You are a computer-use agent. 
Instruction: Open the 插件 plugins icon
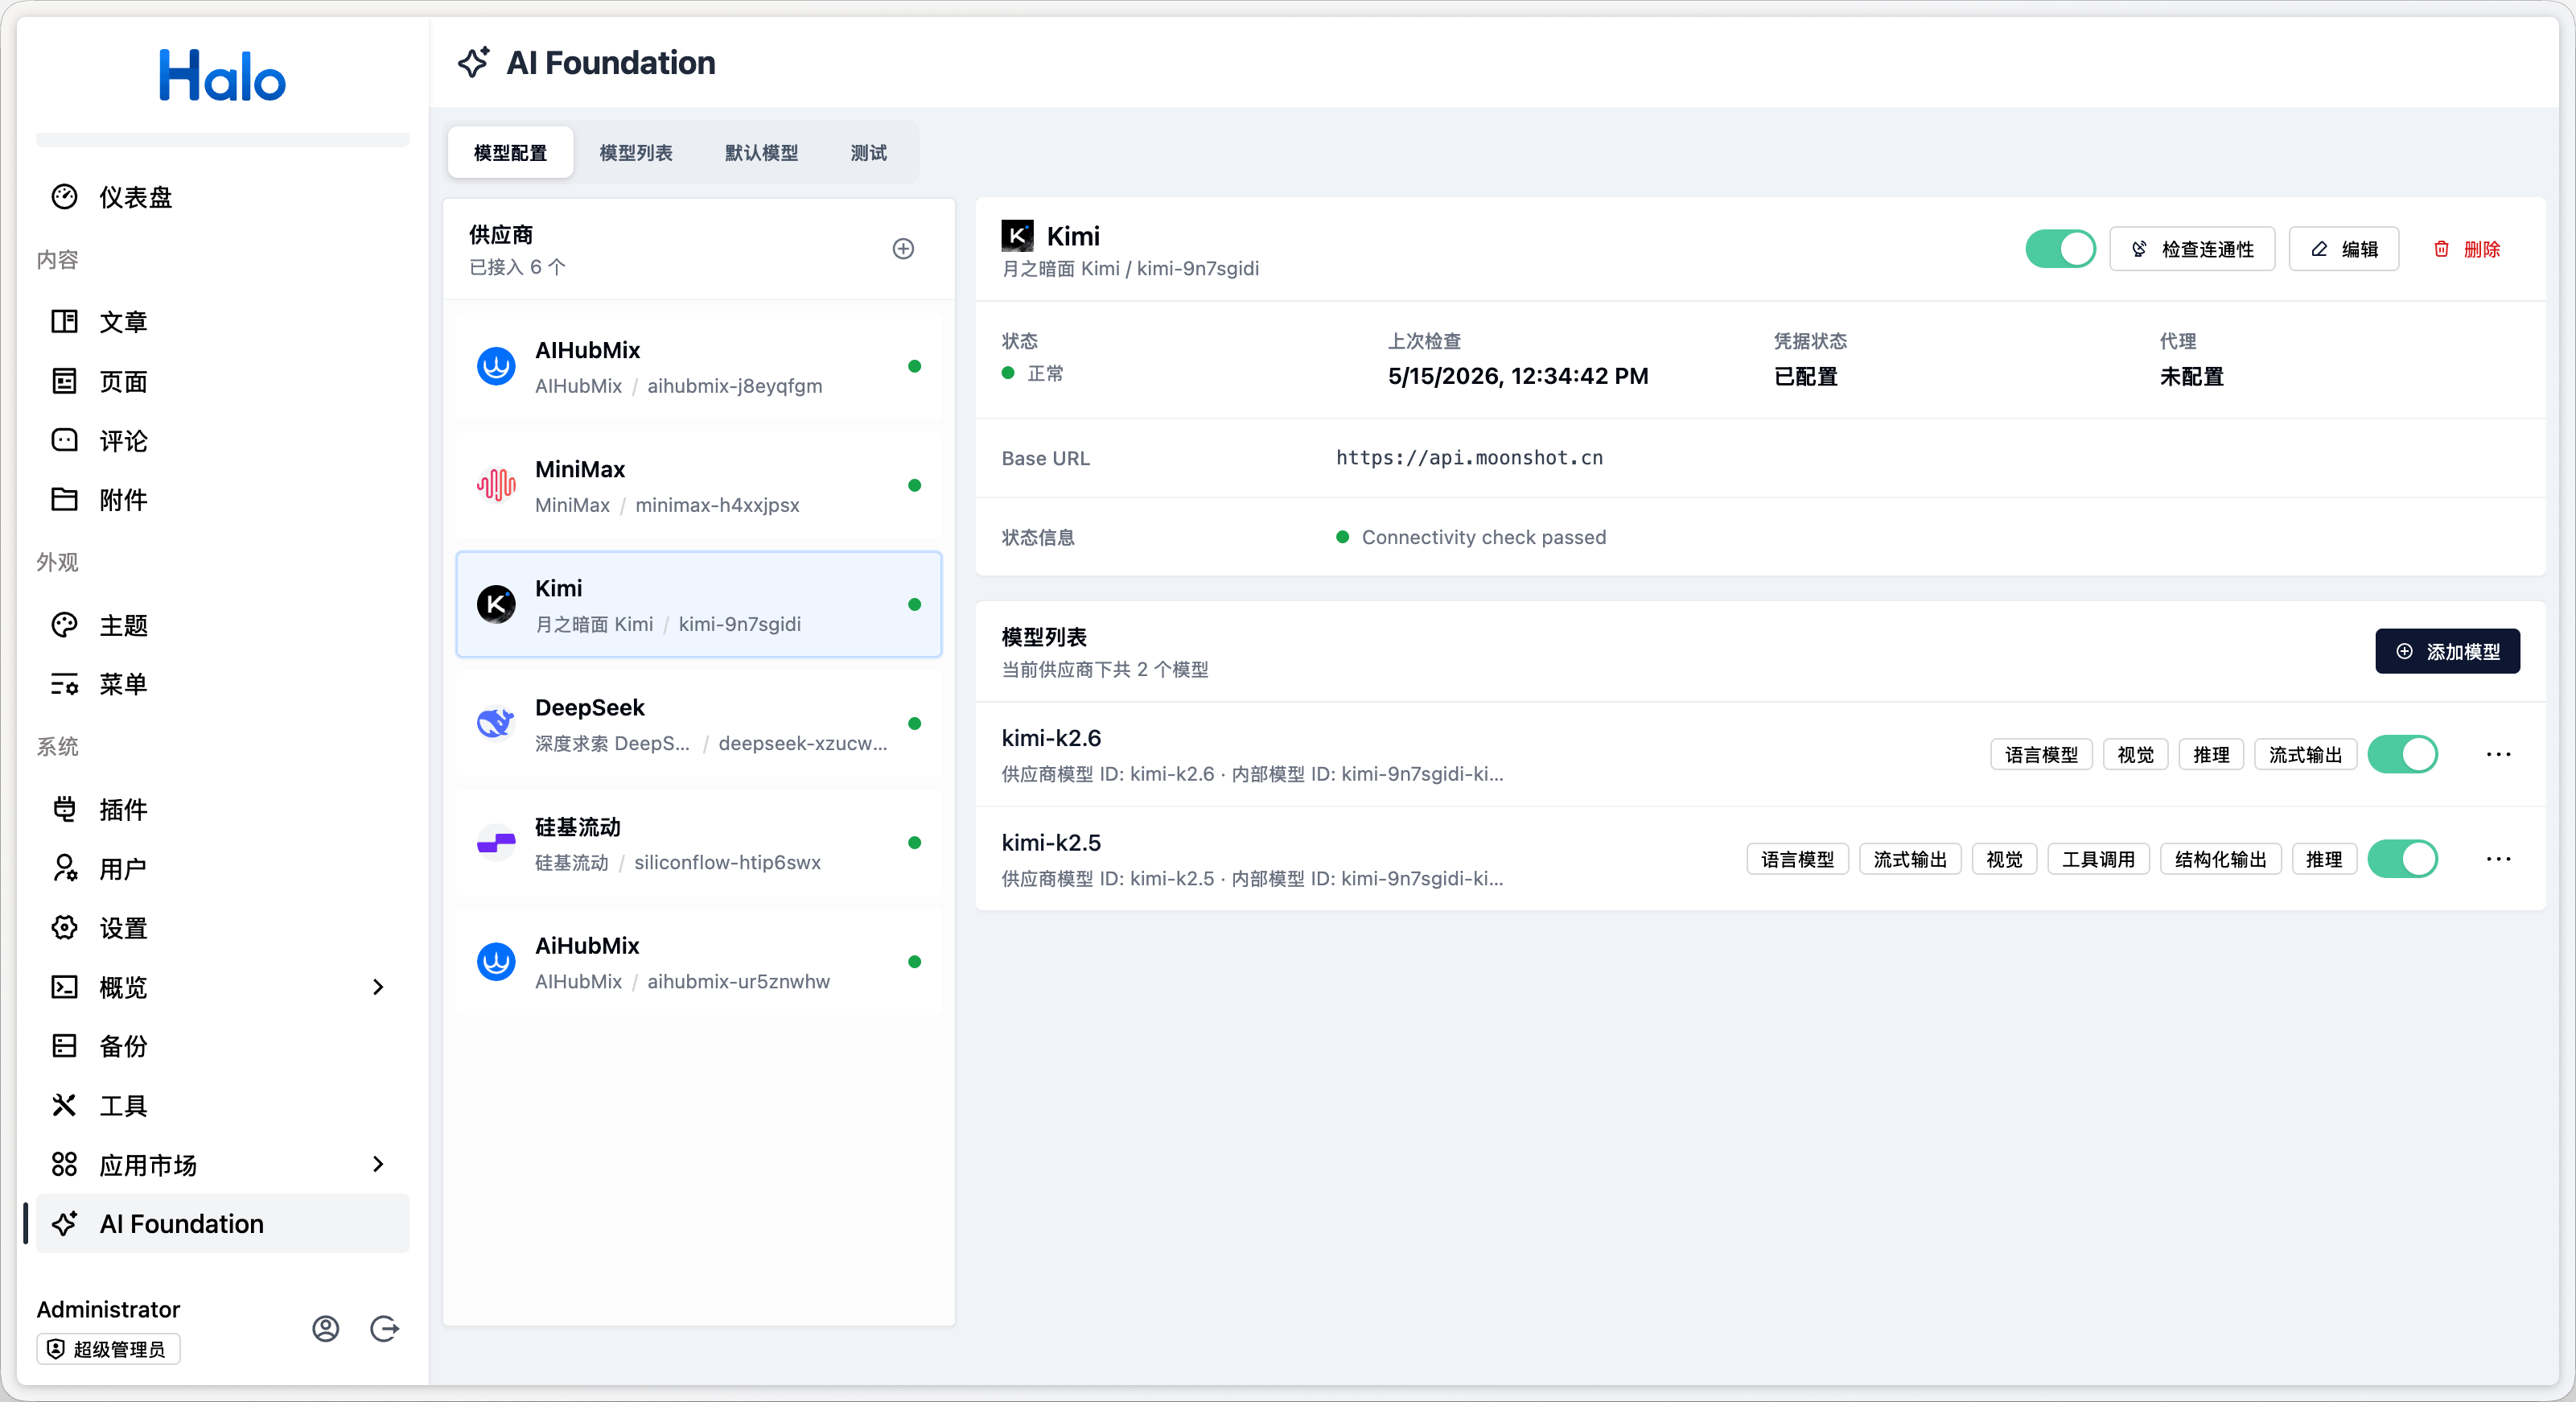coord(64,809)
